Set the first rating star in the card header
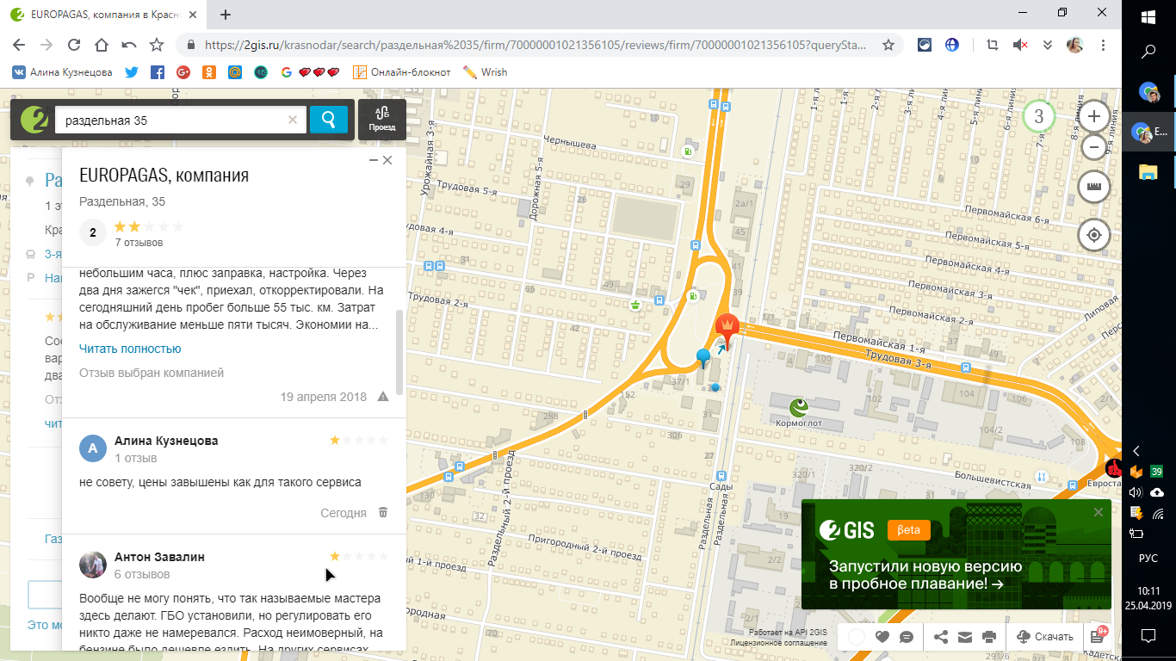Image resolution: width=1176 pixels, height=661 pixels. click(120, 226)
